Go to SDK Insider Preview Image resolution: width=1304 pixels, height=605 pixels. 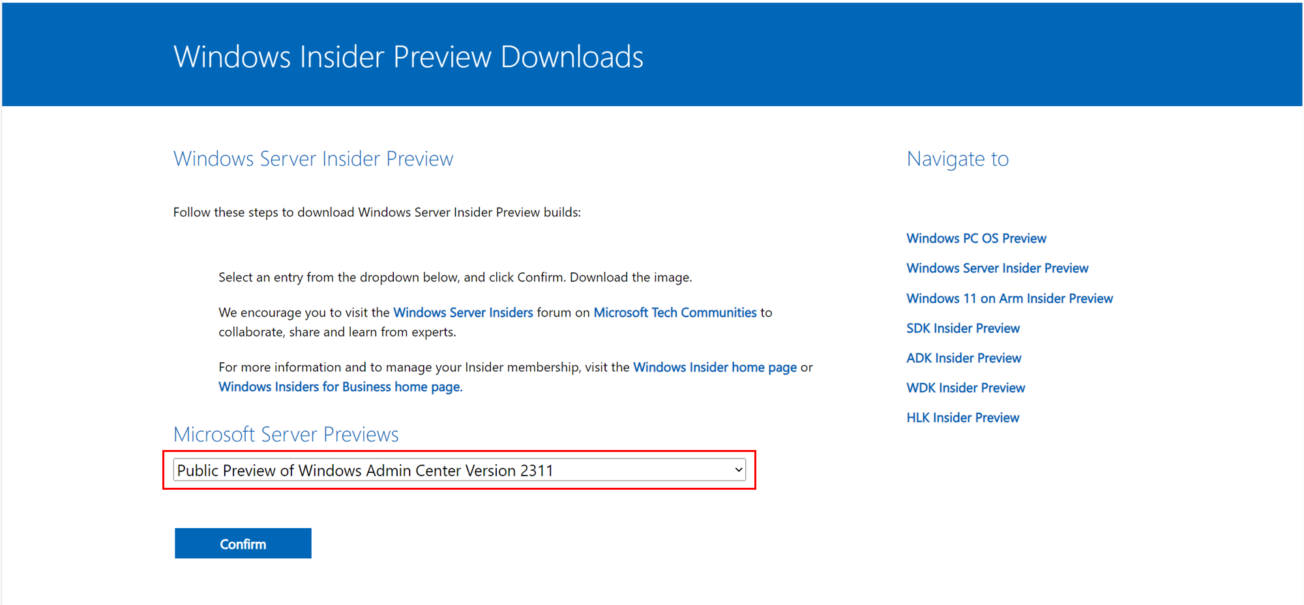pyautogui.click(x=962, y=328)
